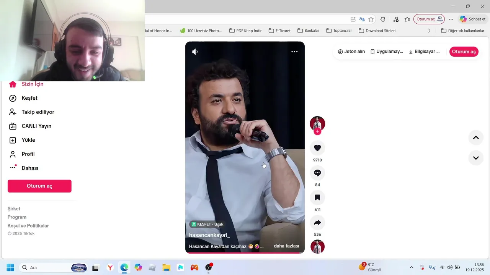The height and width of the screenshot is (275, 490).
Task: Show hidden system tray icons chevron
Action: [x=412, y=267]
